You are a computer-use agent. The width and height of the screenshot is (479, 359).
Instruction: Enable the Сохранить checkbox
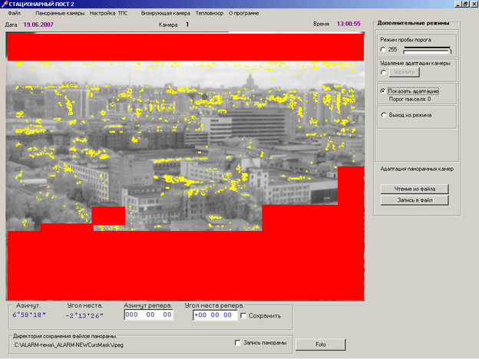[x=243, y=315]
